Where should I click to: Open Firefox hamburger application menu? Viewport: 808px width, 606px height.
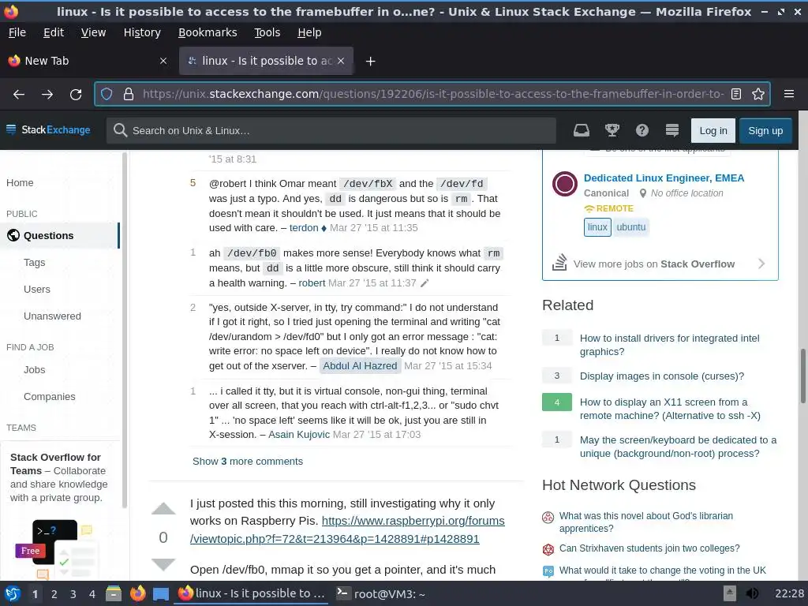[x=789, y=94]
